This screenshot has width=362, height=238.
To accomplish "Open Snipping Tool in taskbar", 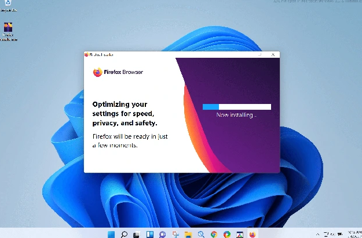I will [175, 234].
